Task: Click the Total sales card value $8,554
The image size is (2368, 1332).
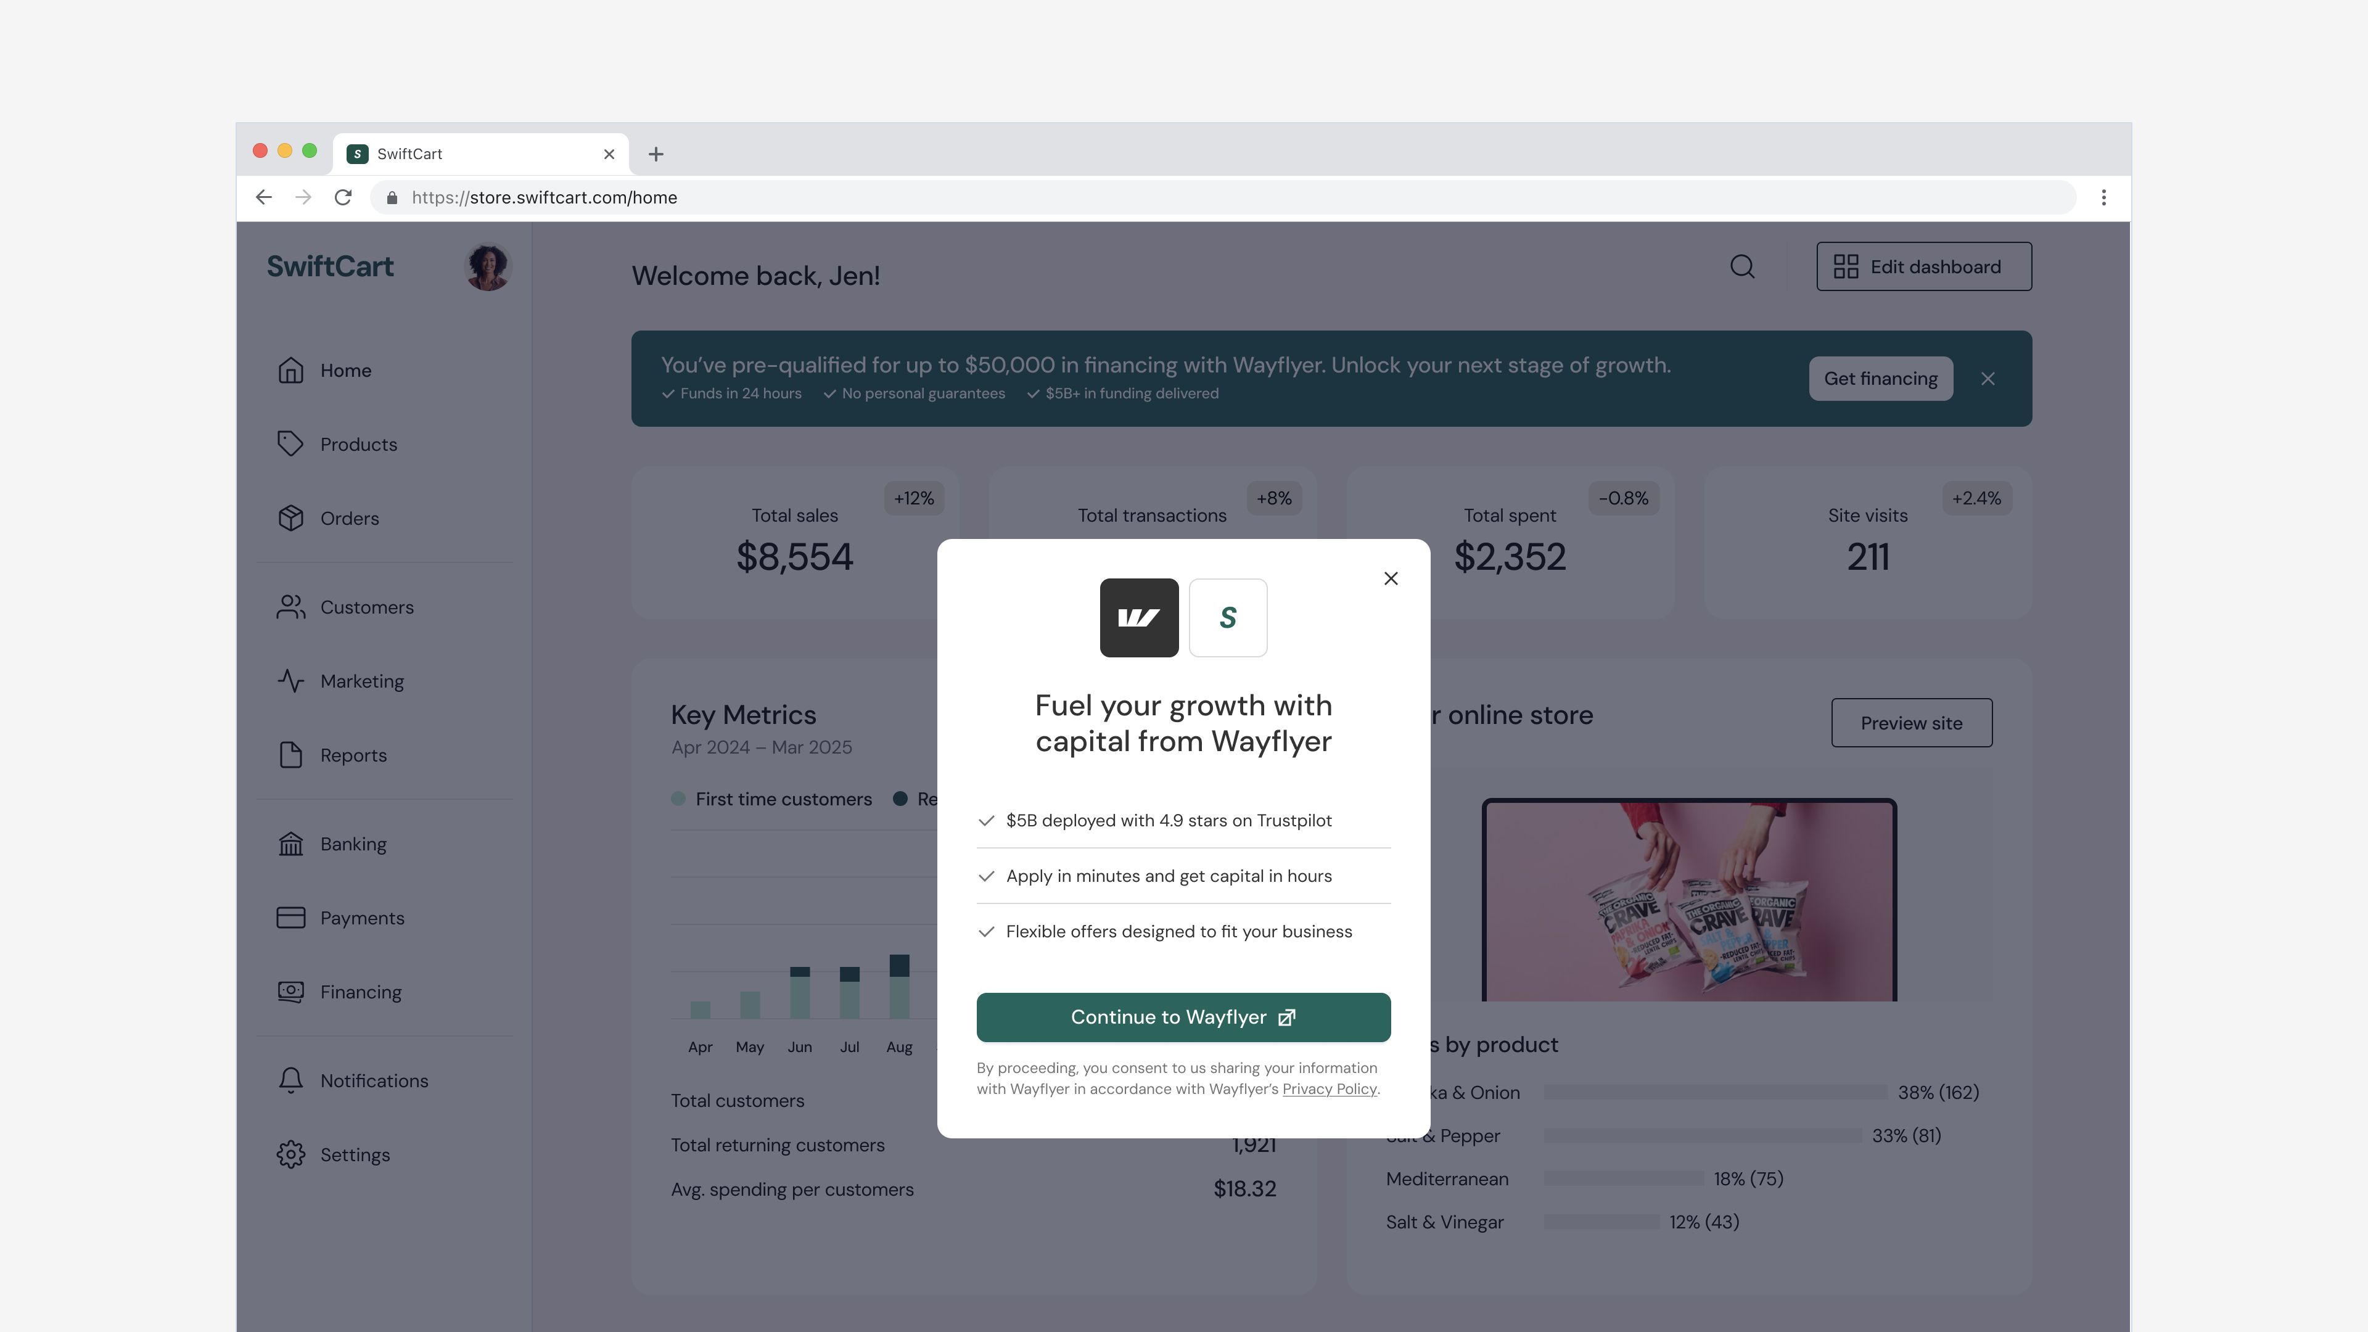Action: pyautogui.click(x=794, y=557)
